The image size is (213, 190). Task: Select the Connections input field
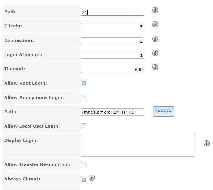(112, 41)
